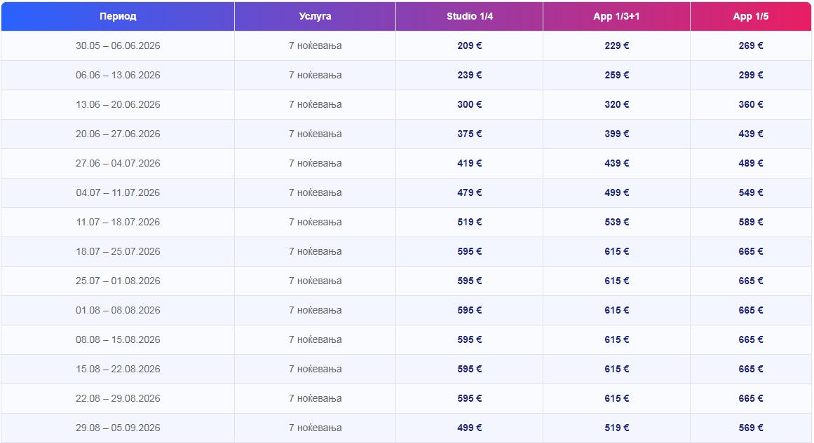This screenshot has height=443, width=814.
Task: Click the 360 € App 1/5 price
Action: coord(750,104)
